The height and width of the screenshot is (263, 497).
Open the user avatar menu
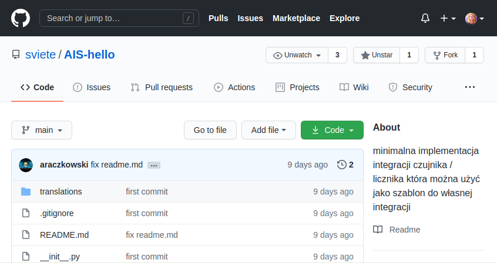[474, 18]
